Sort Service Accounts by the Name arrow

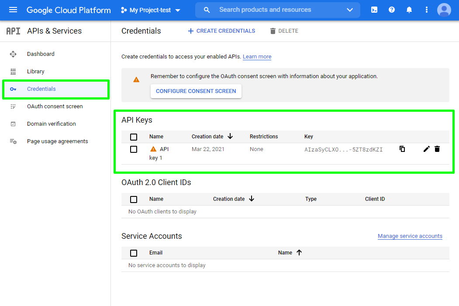299,252
